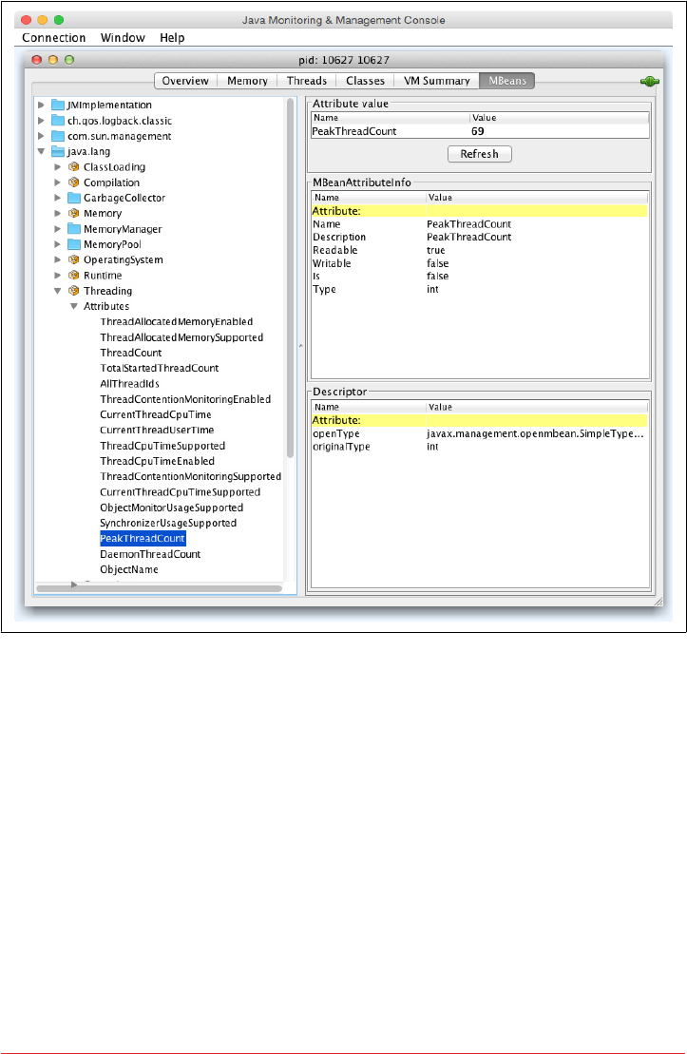Image resolution: width=687 pixels, height=1054 pixels.
Task: Select the ObjectName attribute
Action: tap(129, 570)
